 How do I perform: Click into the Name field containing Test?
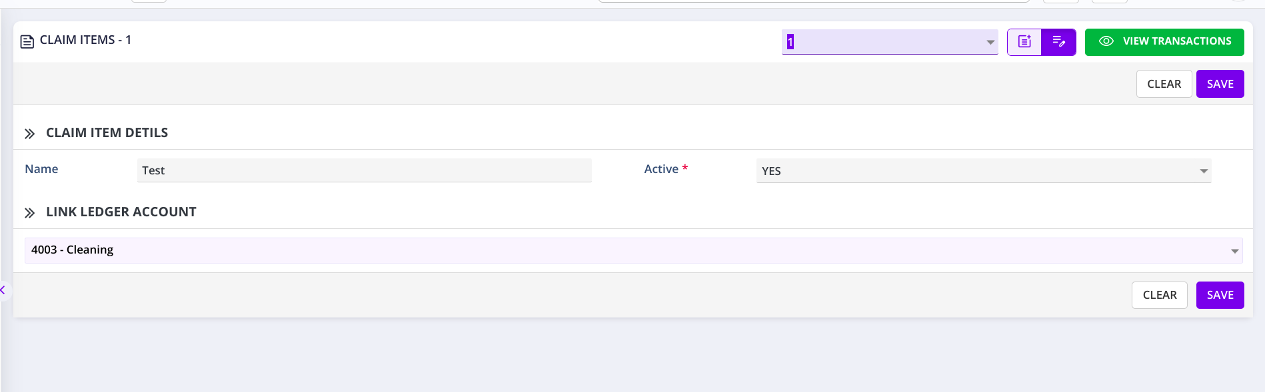364,170
